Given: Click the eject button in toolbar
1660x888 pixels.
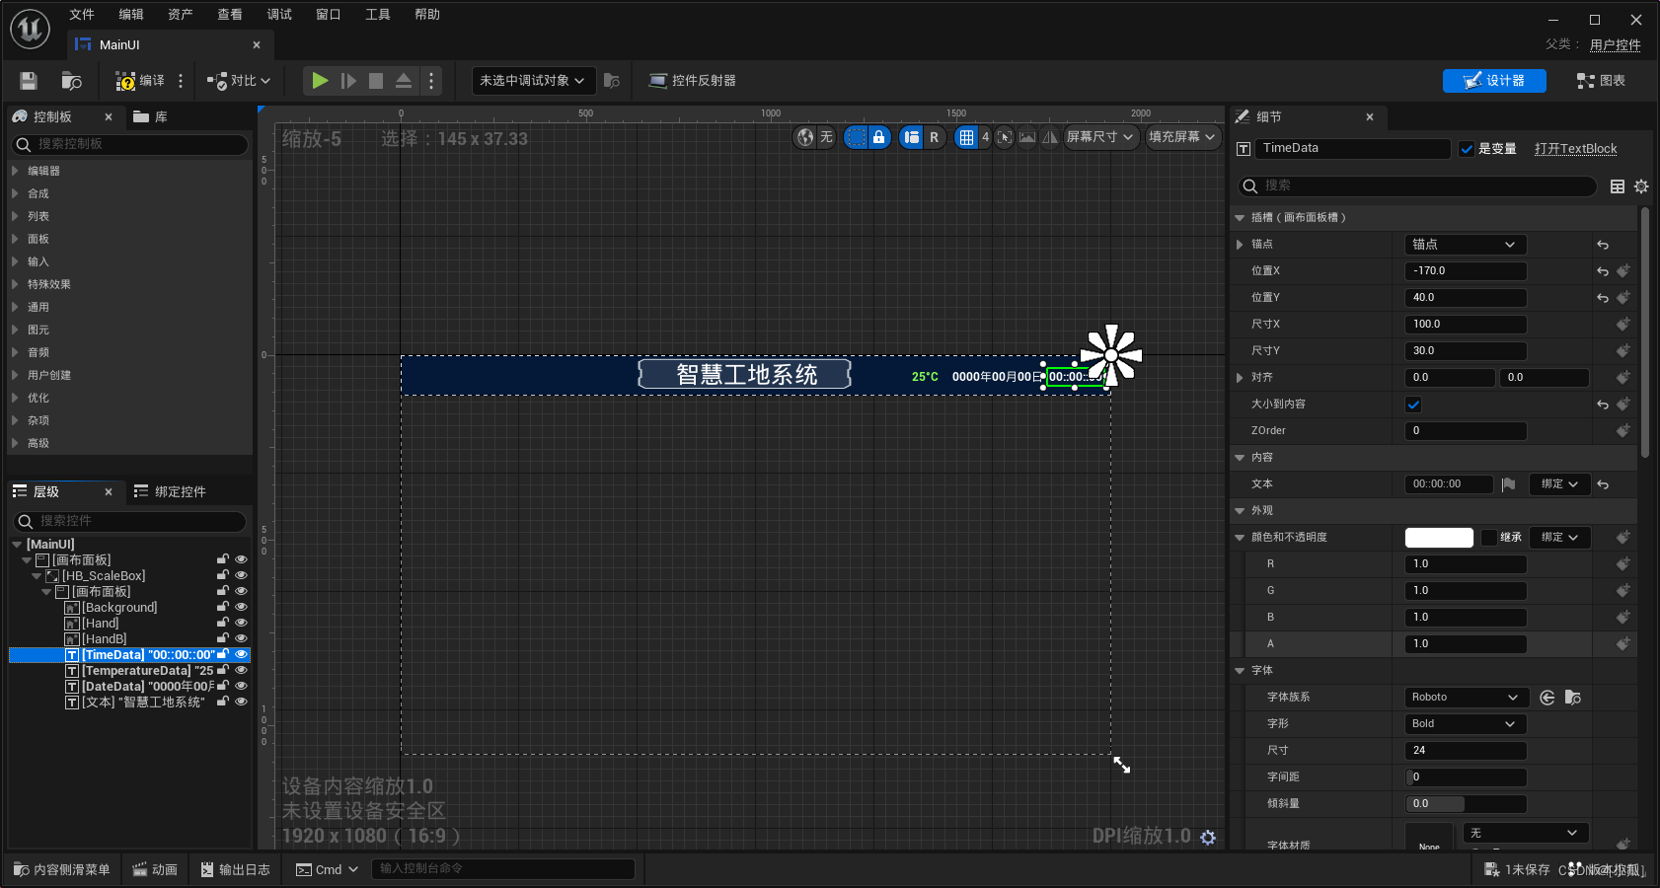Looking at the screenshot, I should tap(404, 81).
